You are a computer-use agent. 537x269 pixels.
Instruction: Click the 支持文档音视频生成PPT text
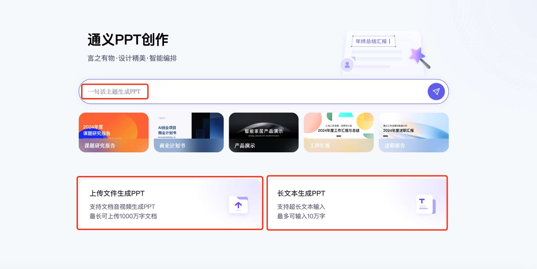[x=122, y=207]
